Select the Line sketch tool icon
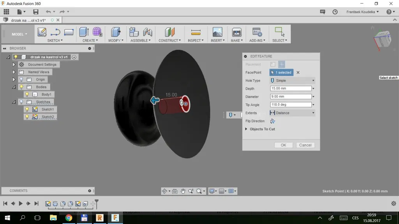The image size is (399, 224). pyautogui.click(x=55, y=32)
